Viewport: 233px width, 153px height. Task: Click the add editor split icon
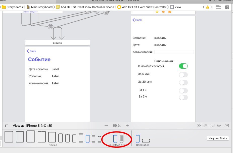[x=227, y=7]
